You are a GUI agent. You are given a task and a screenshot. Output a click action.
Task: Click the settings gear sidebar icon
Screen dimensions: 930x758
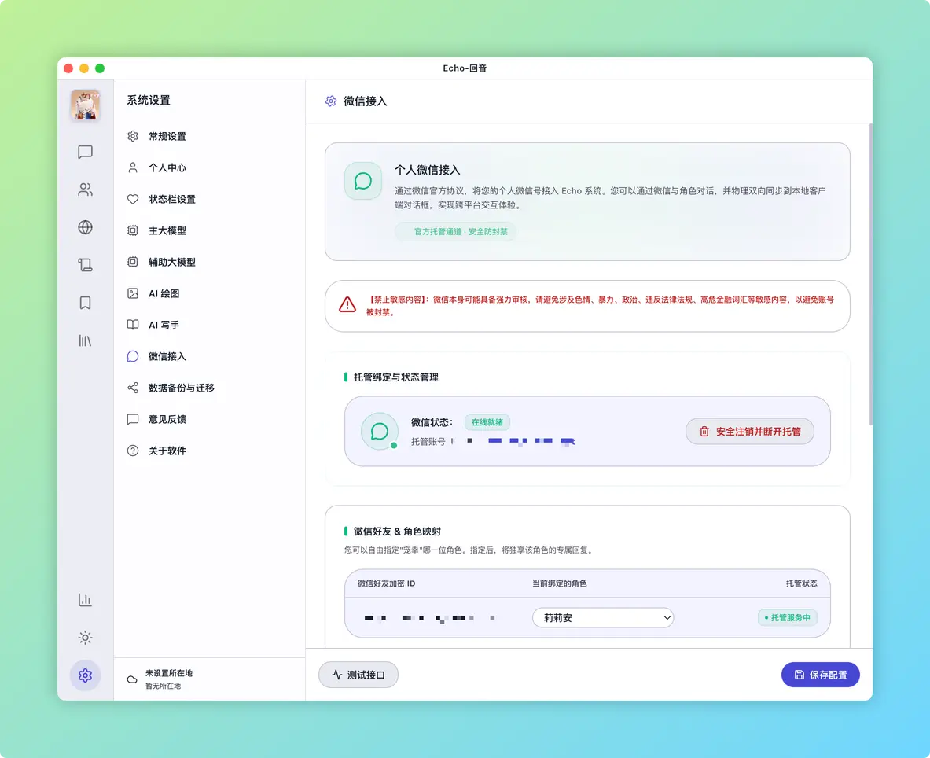pyautogui.click(x=86, y=675)
